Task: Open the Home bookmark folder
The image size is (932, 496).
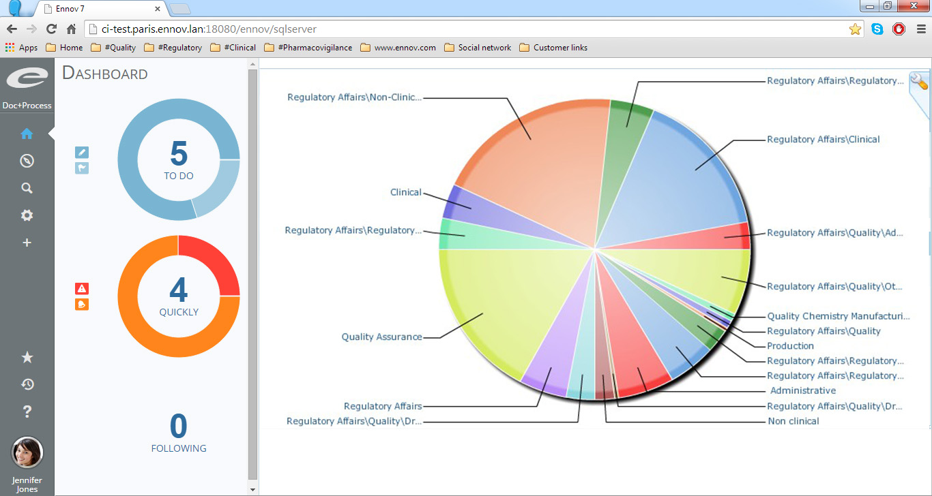Action: click(x=64, y=48)
